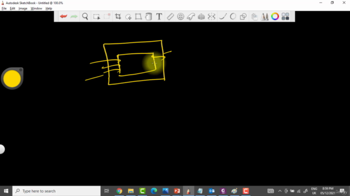Open Google Chrome from taskbar
350x196 pixels.
[119, 191]
